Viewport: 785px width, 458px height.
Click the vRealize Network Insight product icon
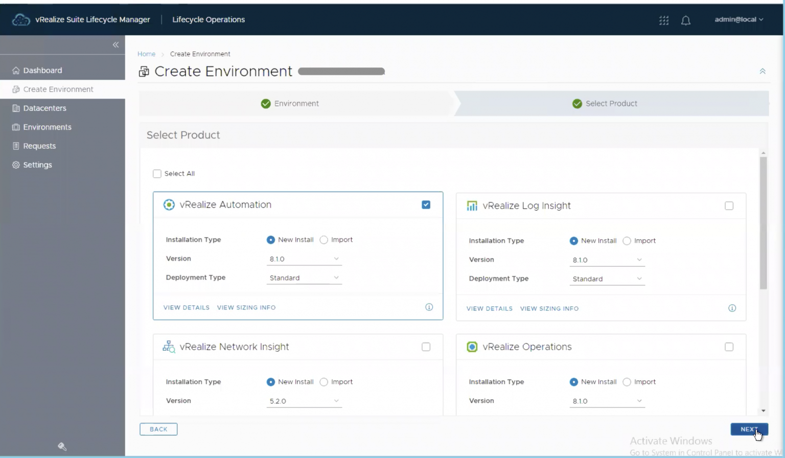coord(169,347)
